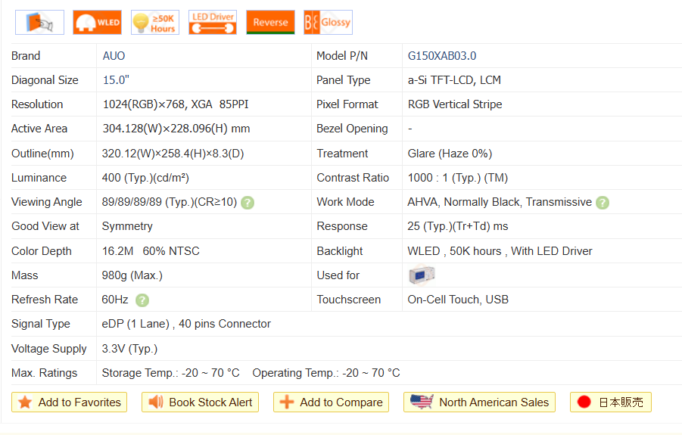Open the Work Mode help question mark
Viewport: 682px width, 435px height.
tap(602, 202)
